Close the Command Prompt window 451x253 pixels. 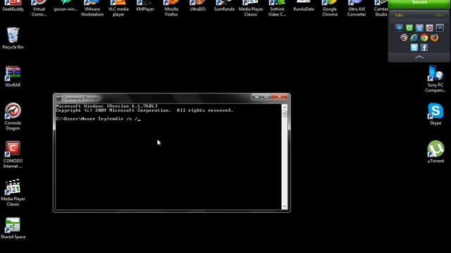click(x=279, y=97)
